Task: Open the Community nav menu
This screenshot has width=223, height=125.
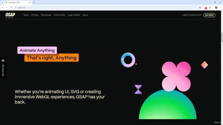Action: [x=60, y=15]
